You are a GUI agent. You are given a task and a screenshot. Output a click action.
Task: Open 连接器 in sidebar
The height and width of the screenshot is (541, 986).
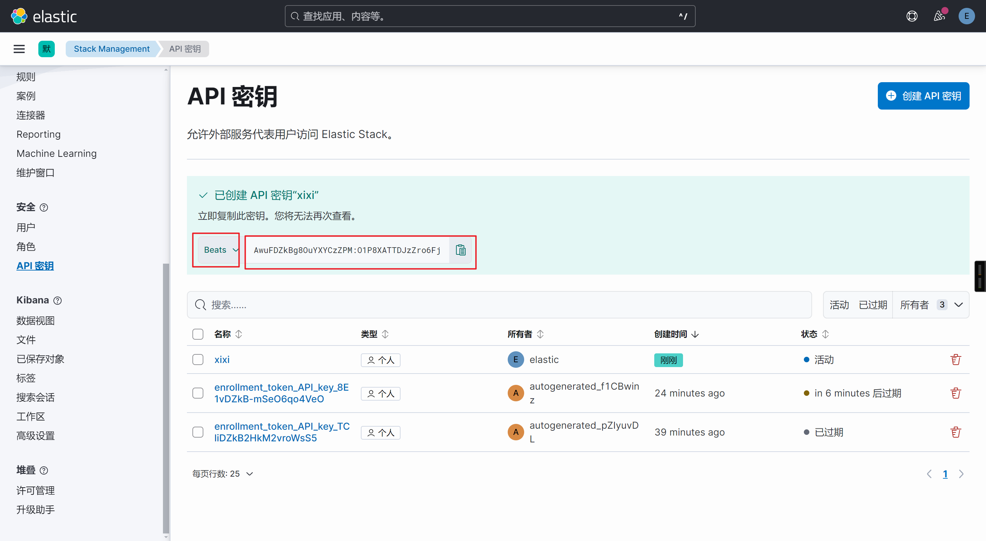pyautogui.click(x=30, y=115)
